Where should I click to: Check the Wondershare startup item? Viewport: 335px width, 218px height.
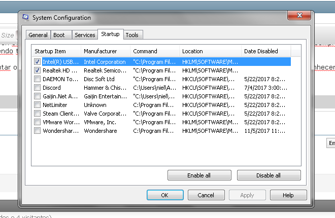(x=38, y=131)
